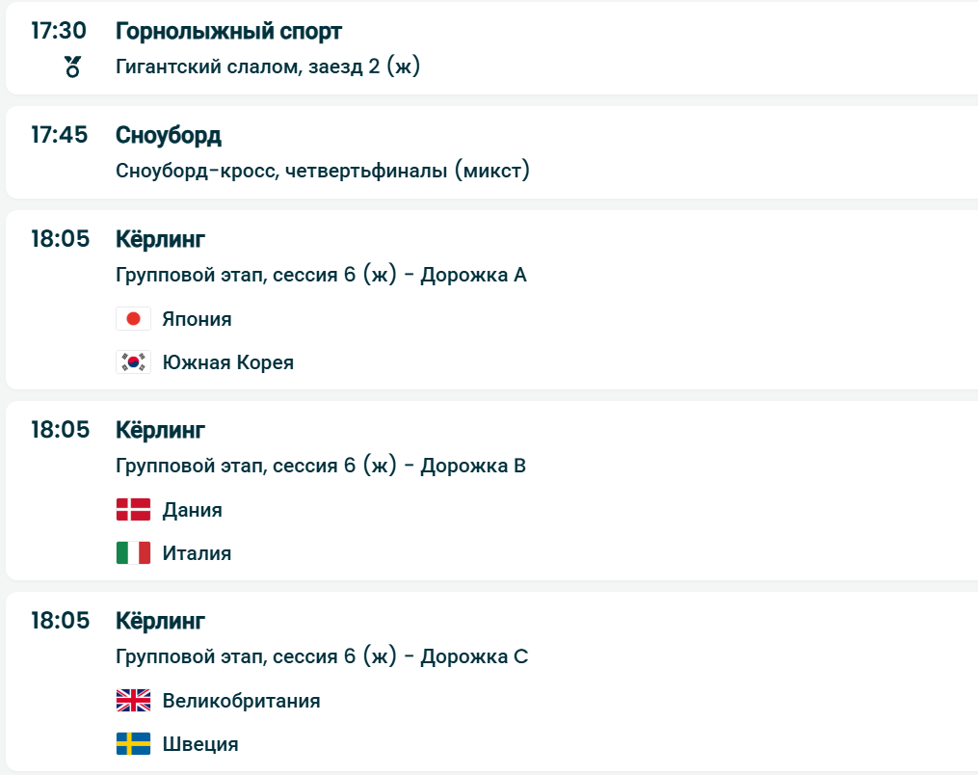
Task: Open Кёрлинг title for Дорожка C match
Action: click(x=160, y=621)
